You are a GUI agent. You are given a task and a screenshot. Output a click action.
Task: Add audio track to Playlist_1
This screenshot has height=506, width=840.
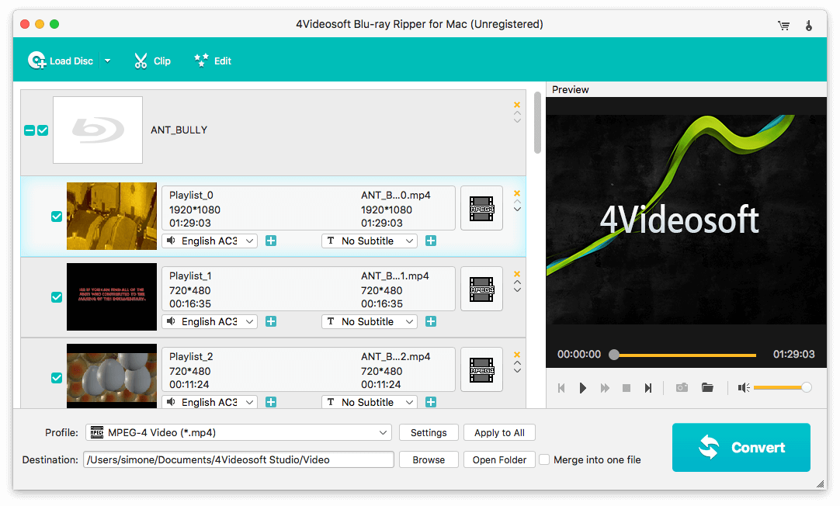pyautogui.click(x=271, y=321)
